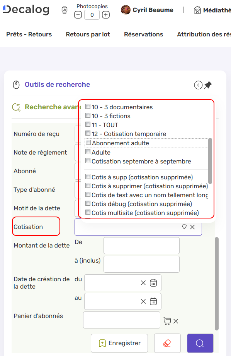Image resolution: width=231 pixels, height=356 pixels.
Task: Check Cotis à supp option
Action: [x=88, y=176]
